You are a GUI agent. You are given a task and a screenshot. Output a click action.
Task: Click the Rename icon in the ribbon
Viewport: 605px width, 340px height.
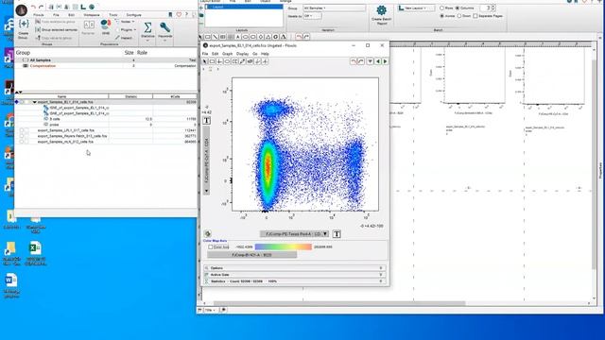pos(89,25)
